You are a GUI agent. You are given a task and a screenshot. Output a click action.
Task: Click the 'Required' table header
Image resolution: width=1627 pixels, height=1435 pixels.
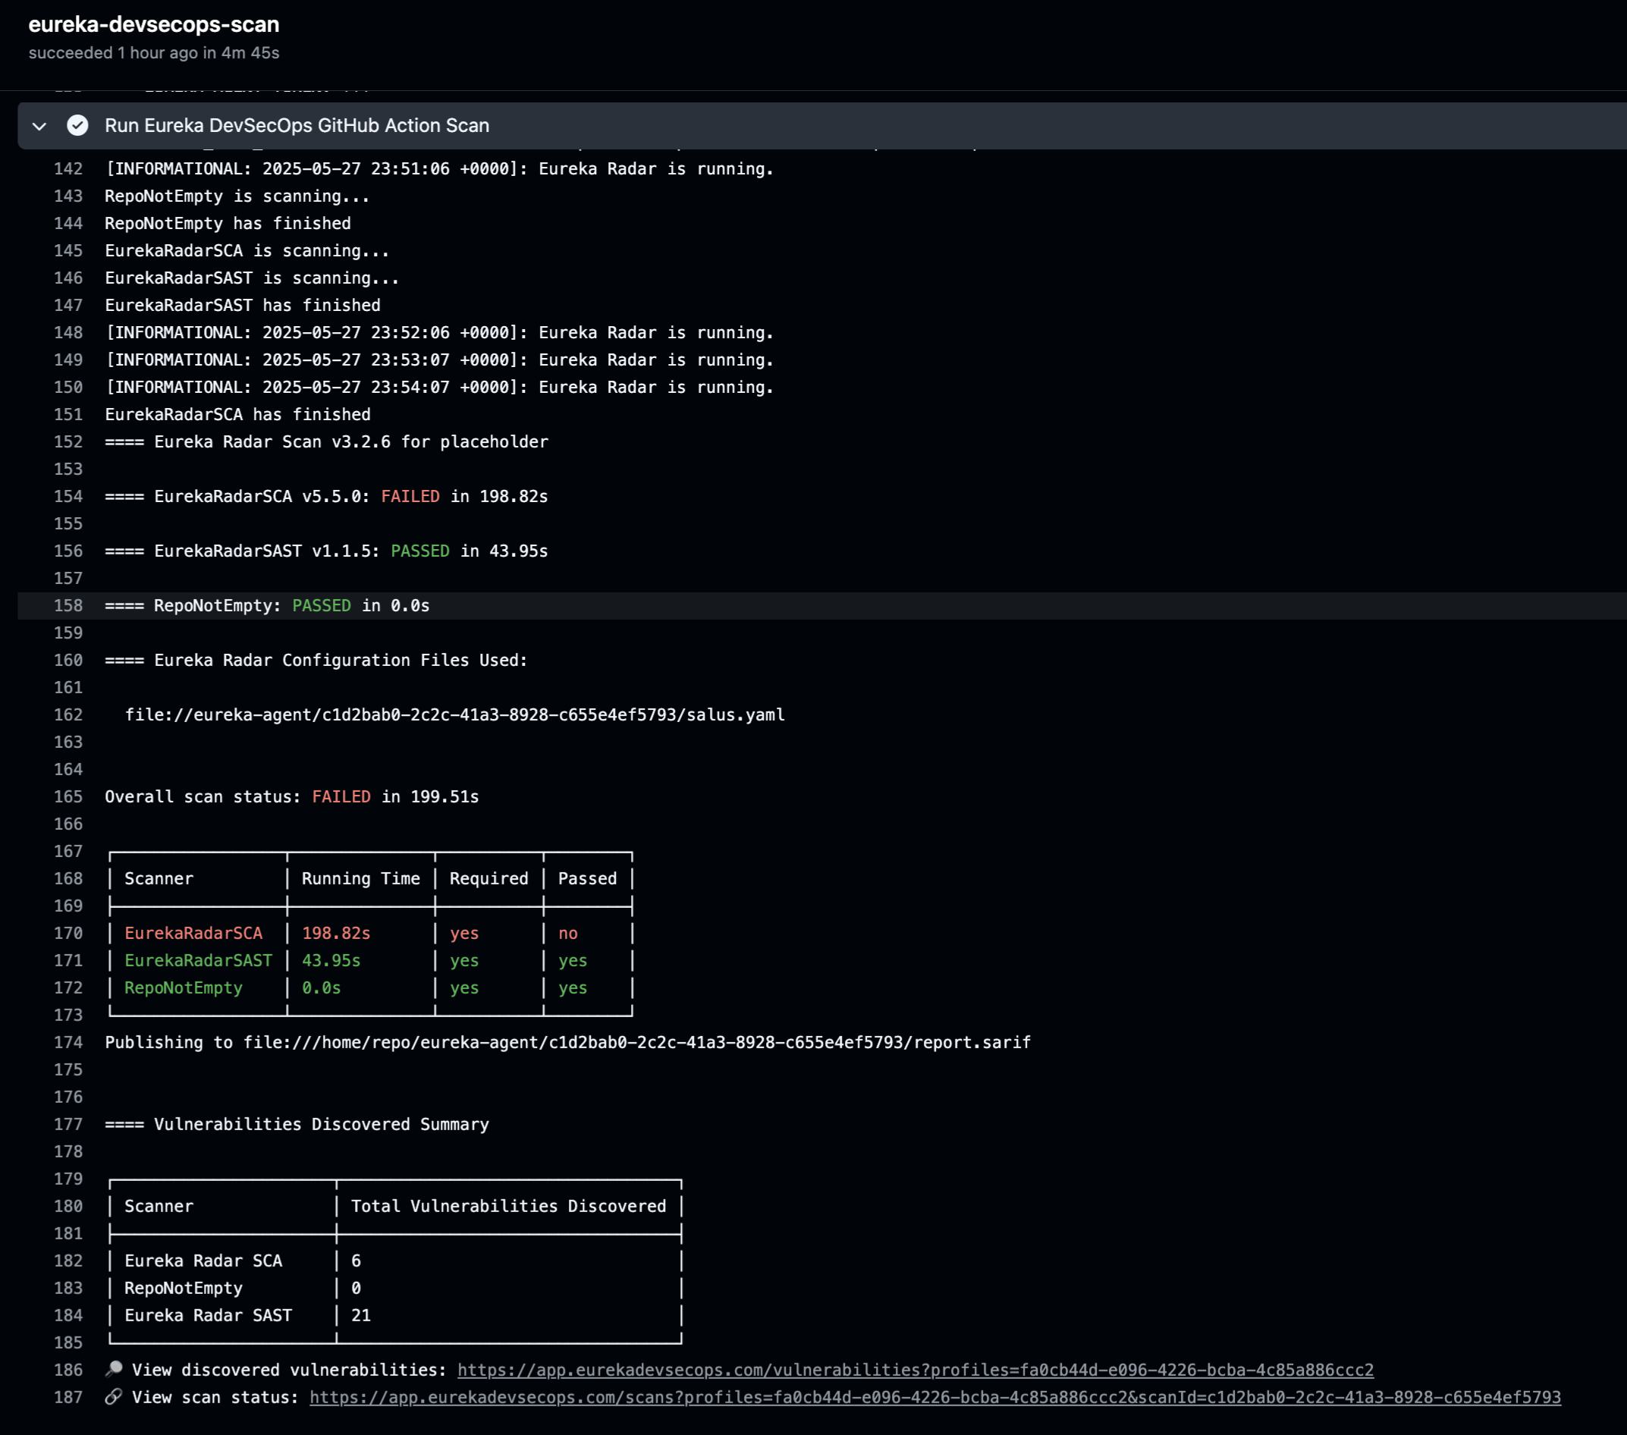488,878
